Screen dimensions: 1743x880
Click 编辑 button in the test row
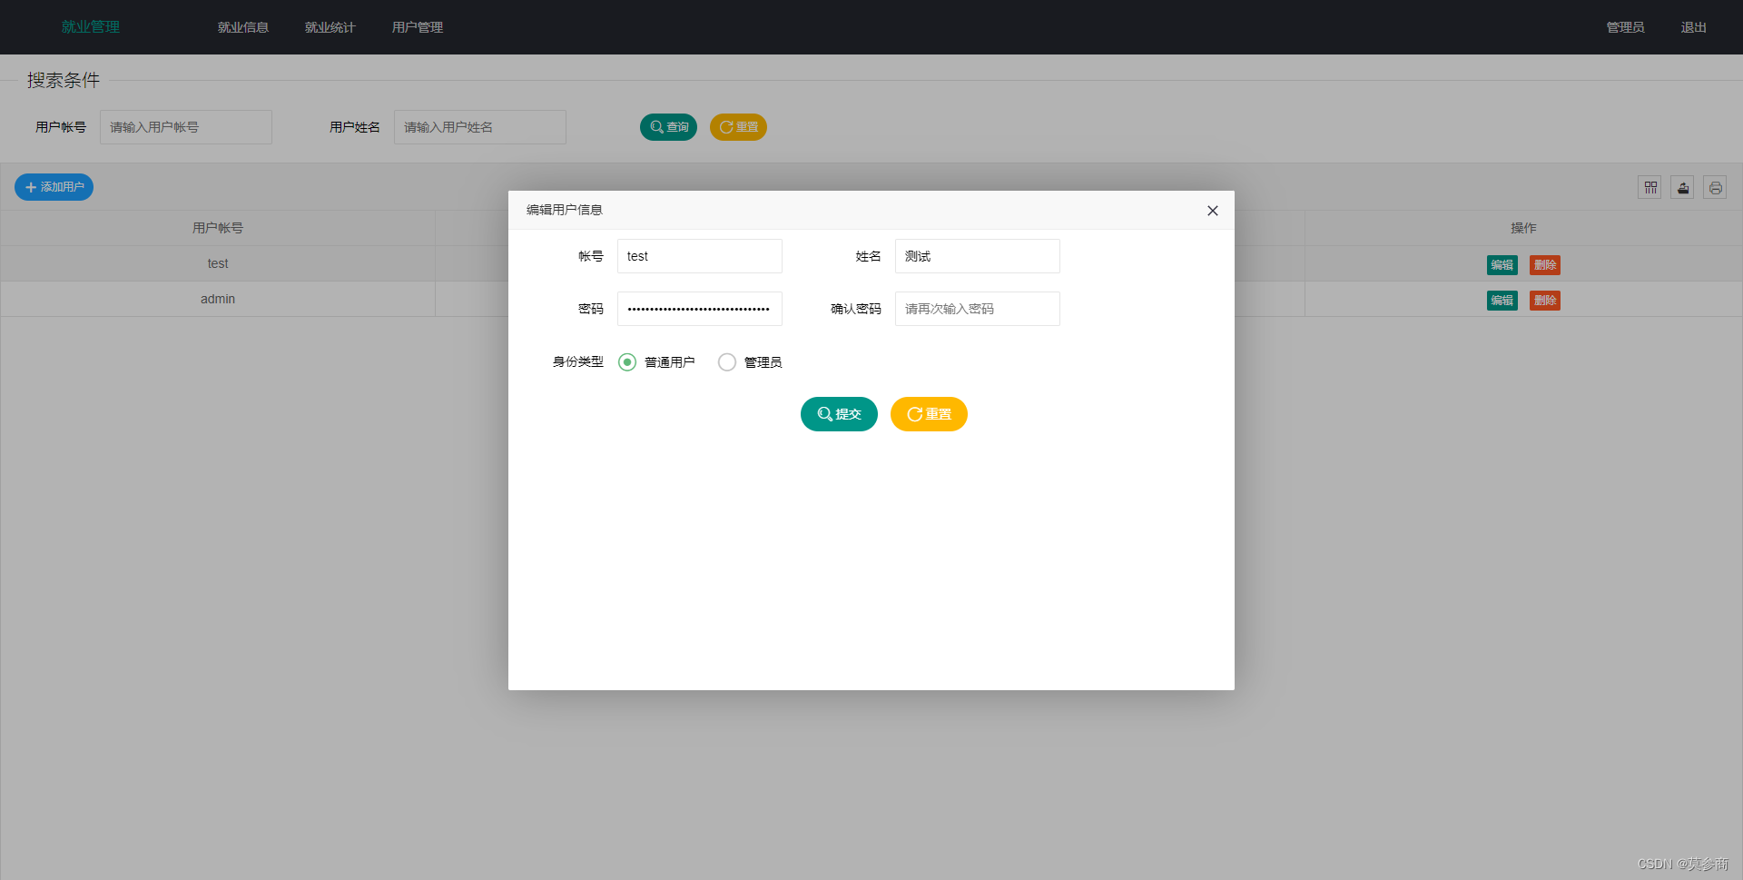click(1502, 265)
